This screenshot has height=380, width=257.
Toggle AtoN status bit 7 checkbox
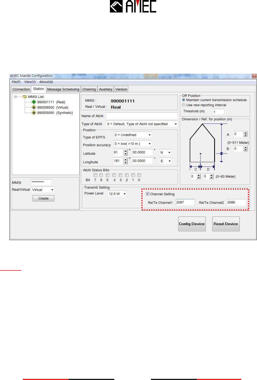coord(95,175)
